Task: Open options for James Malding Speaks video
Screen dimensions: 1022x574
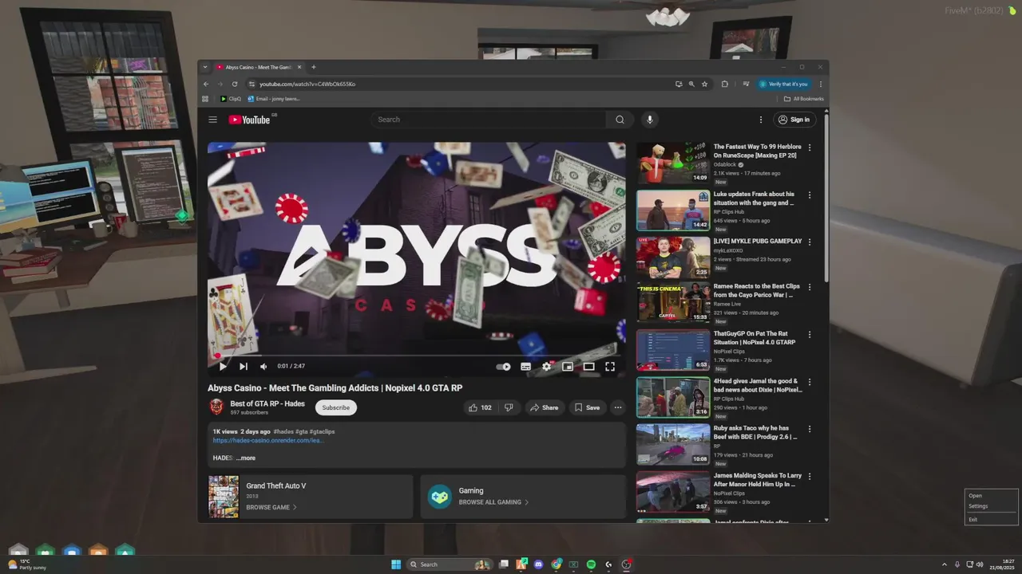Action: (x=810, y=476)
